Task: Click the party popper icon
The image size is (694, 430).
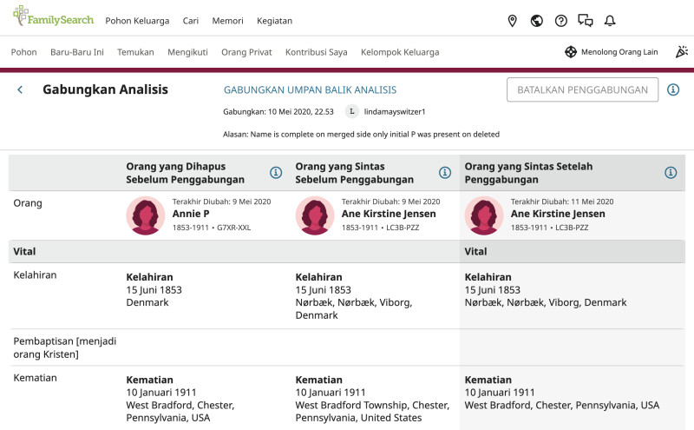Action: pos(682,52)
